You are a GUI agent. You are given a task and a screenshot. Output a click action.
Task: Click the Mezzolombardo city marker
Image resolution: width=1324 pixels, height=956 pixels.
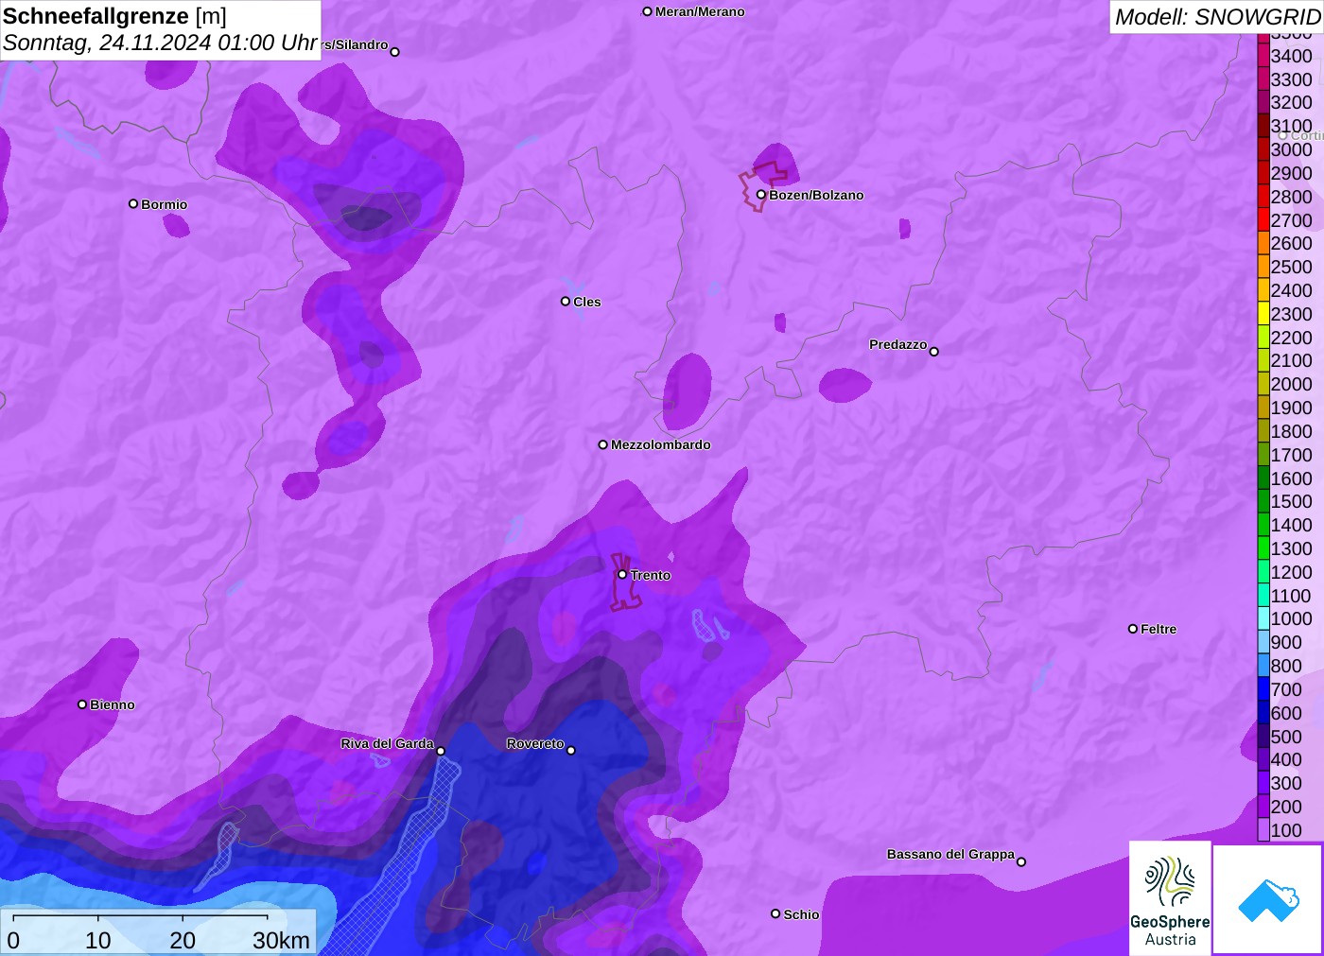pyautogui.click(x=603, y=444)
